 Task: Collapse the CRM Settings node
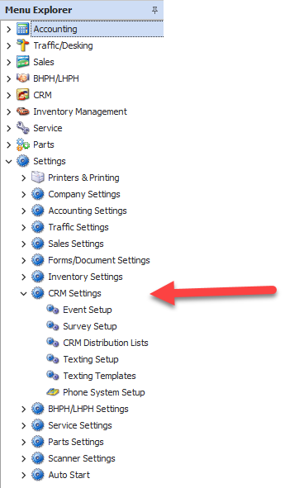coord(23,293)
